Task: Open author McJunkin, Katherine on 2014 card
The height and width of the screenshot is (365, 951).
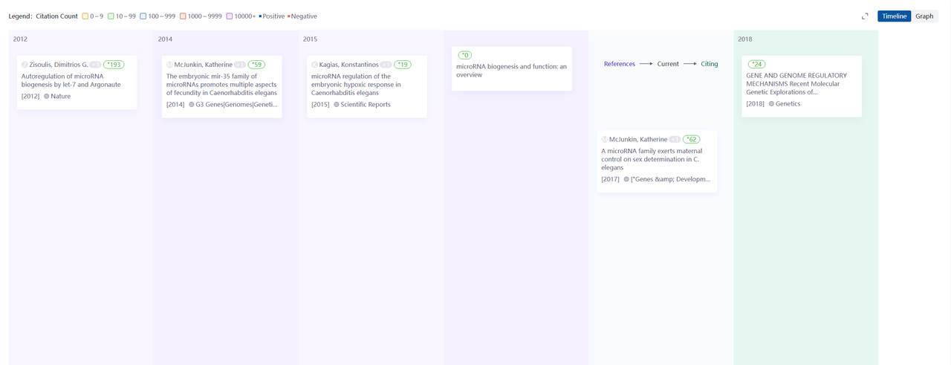Action: click(x=203, y=65)
